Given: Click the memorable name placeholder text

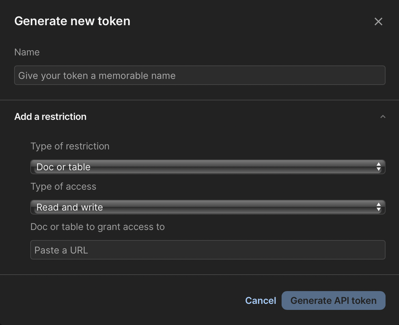Looking at the screenshot, I should click(x=97, y=76).
